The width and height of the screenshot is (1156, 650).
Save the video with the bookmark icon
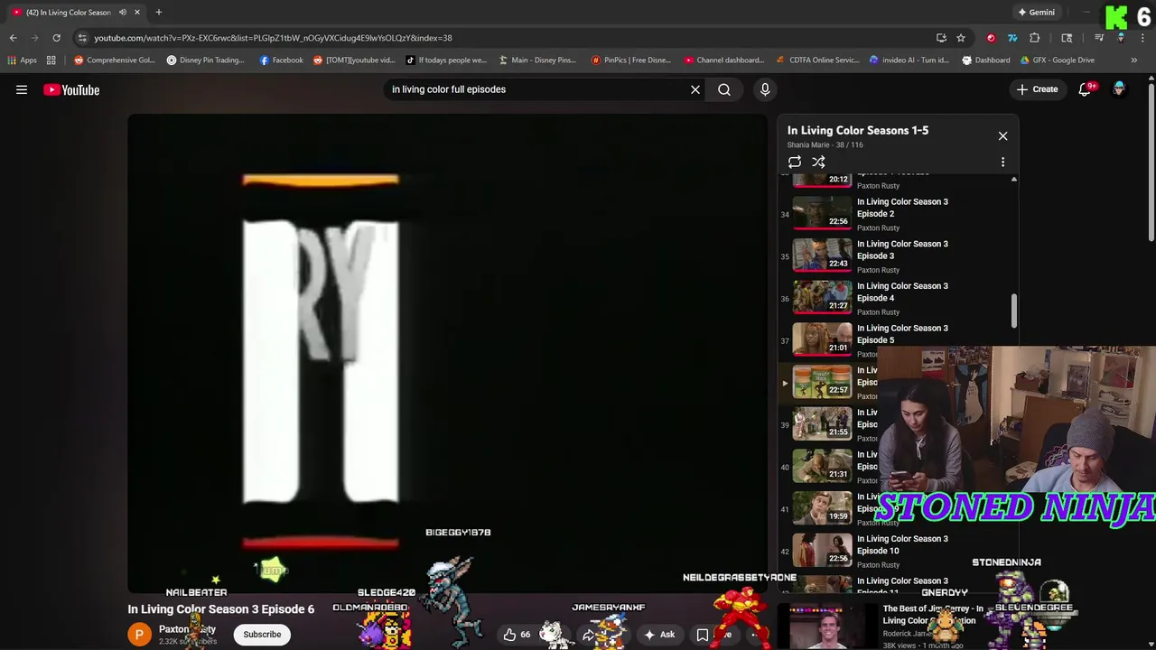[703, 634]
